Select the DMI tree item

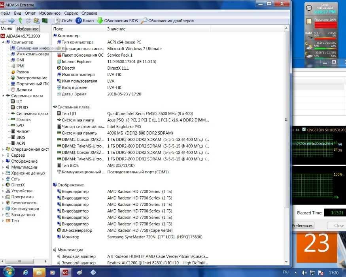[18, 60]
